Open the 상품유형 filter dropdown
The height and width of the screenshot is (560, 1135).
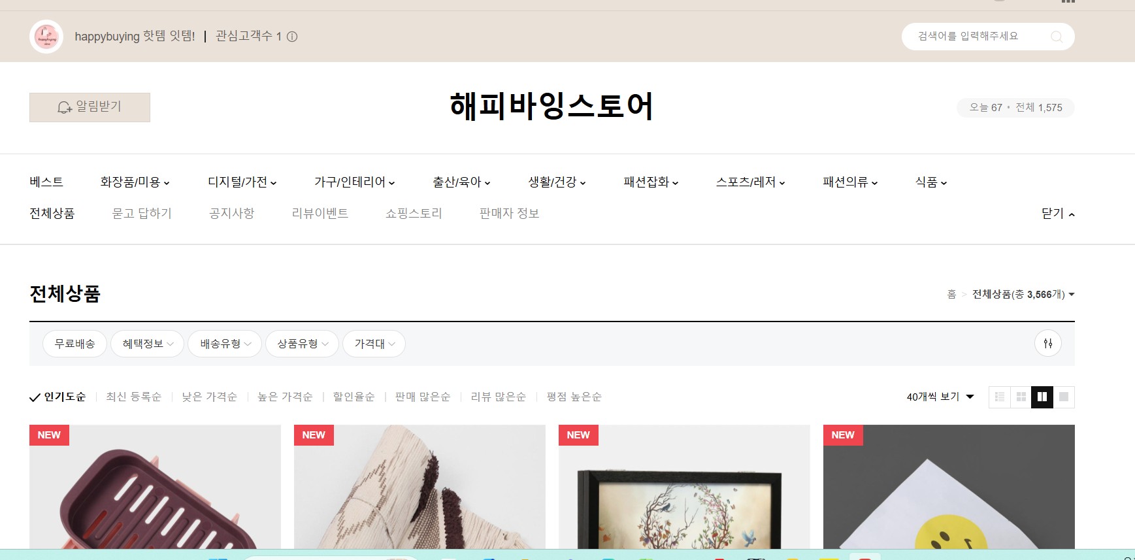tap(303, 344)
